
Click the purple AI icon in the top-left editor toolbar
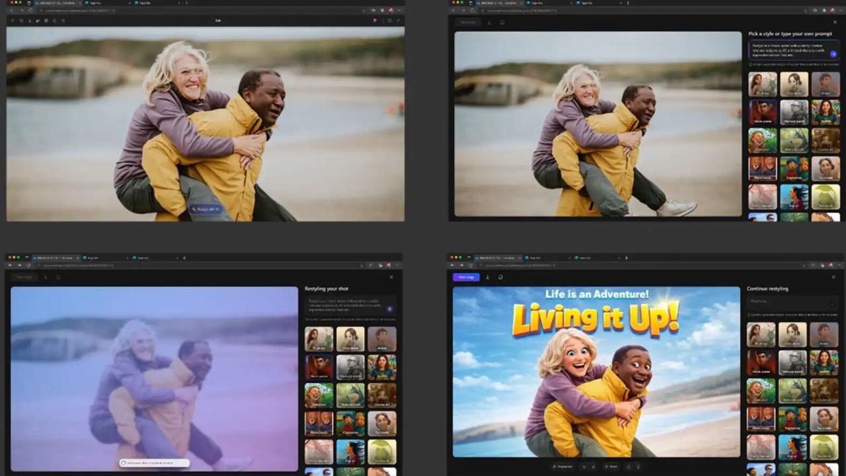[375, 20]
